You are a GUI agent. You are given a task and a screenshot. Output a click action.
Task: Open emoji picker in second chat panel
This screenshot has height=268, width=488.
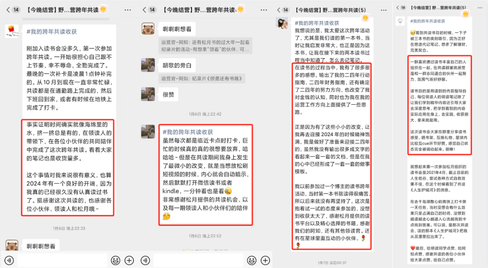[x=252, y=260]
